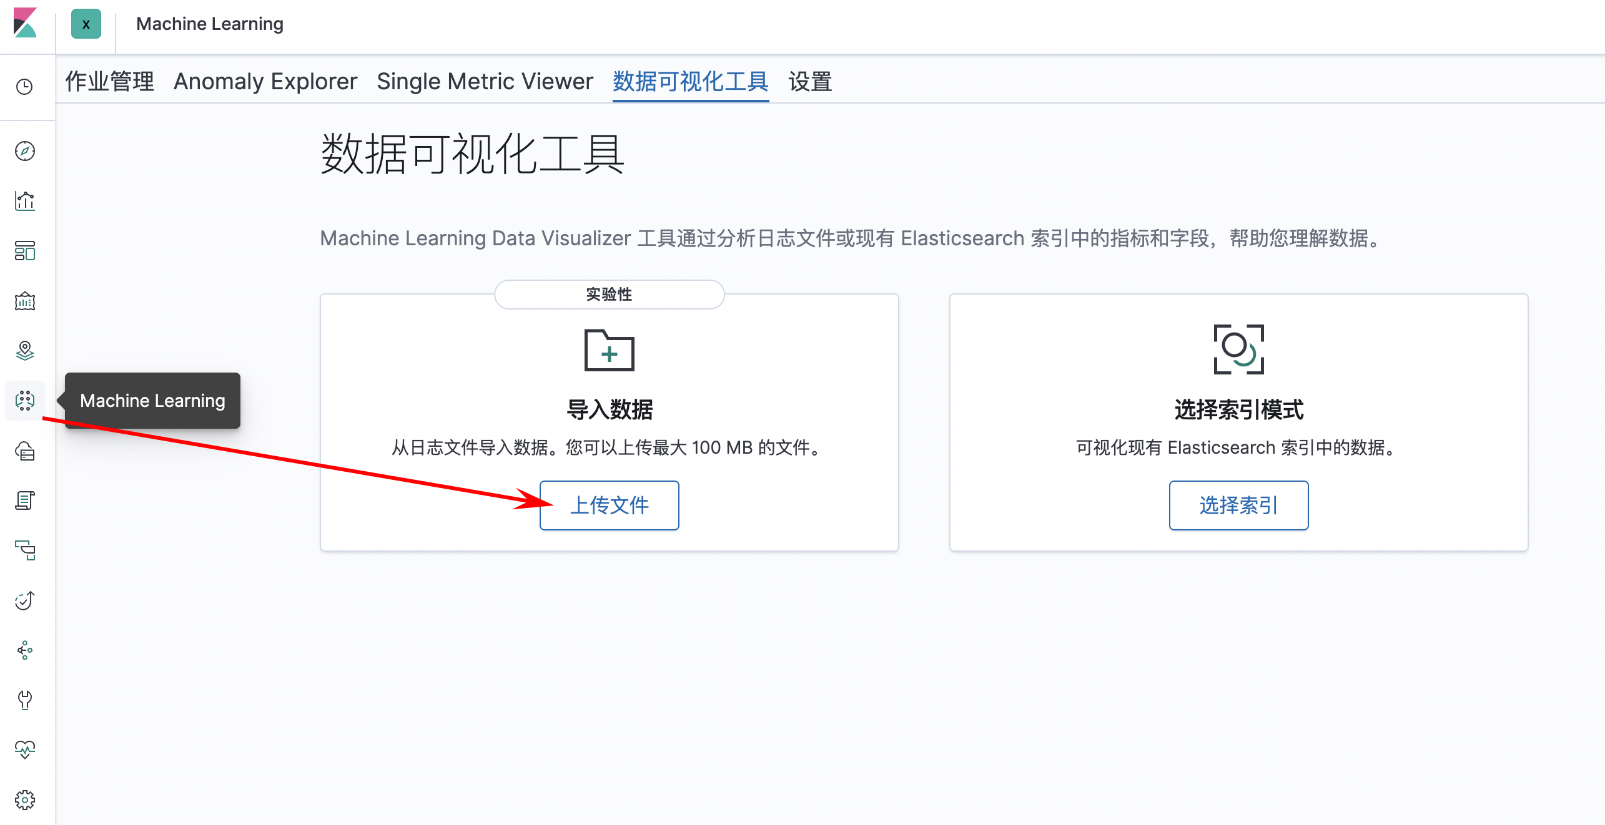Open Dashboard icon in sidebar

pos(24,251)
